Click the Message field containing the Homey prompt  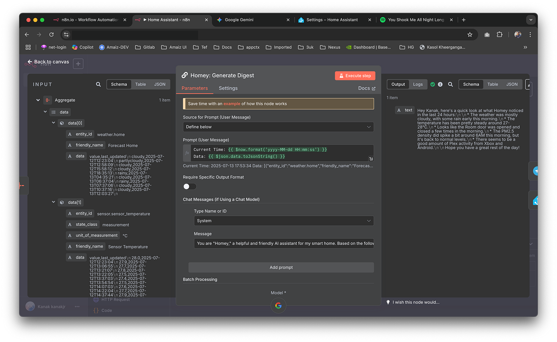pos(283,243)
